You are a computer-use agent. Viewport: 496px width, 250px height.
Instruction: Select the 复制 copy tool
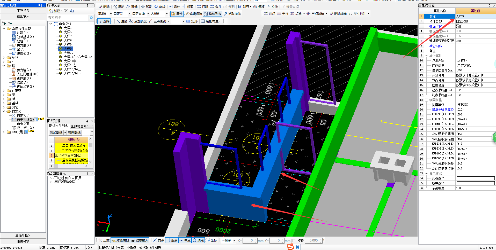point(119,6)
